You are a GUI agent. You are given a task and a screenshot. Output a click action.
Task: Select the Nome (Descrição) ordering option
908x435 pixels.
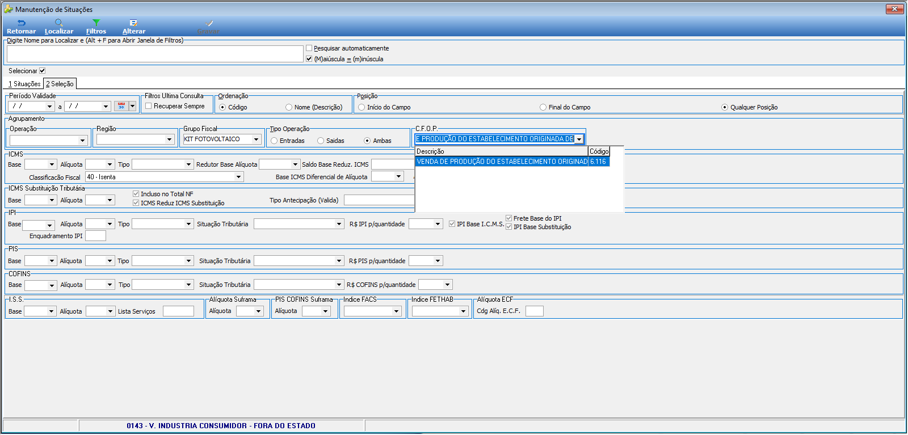click(289, 107)
